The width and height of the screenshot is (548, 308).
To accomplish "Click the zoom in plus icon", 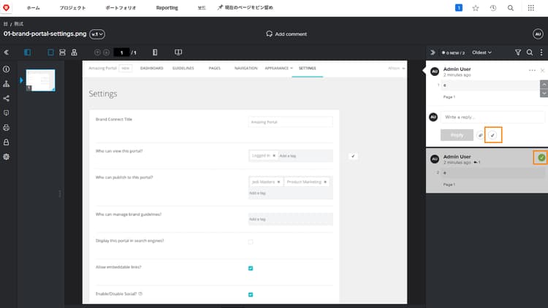I will point(97,53).
